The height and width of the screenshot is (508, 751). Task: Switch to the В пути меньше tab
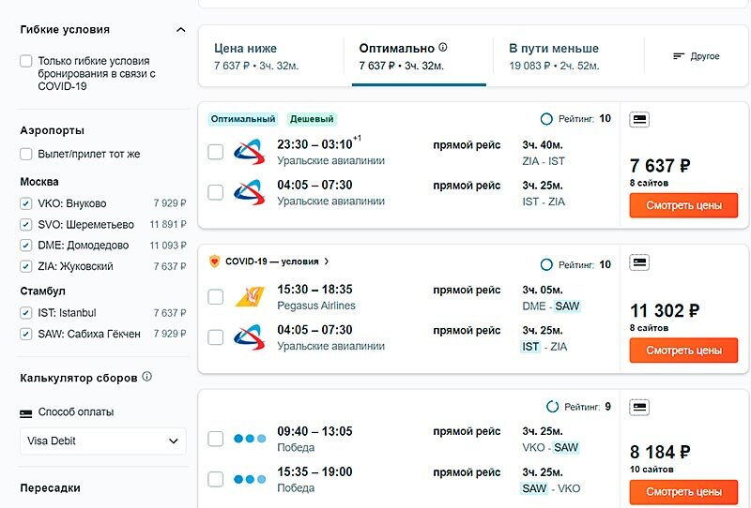(554, 56)
